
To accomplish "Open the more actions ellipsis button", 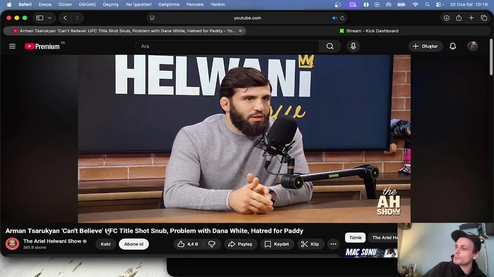I will (x=333, y=244).
